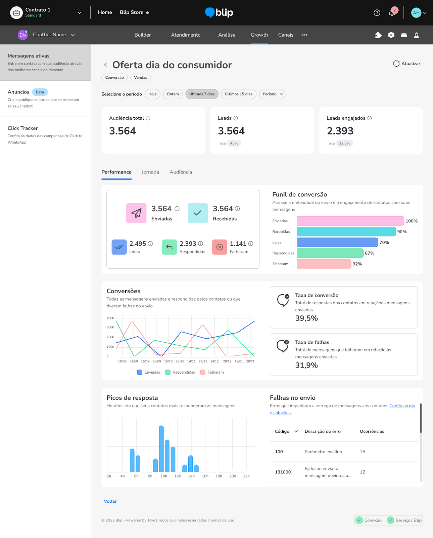Click the Atualizar button

point(406,64)
